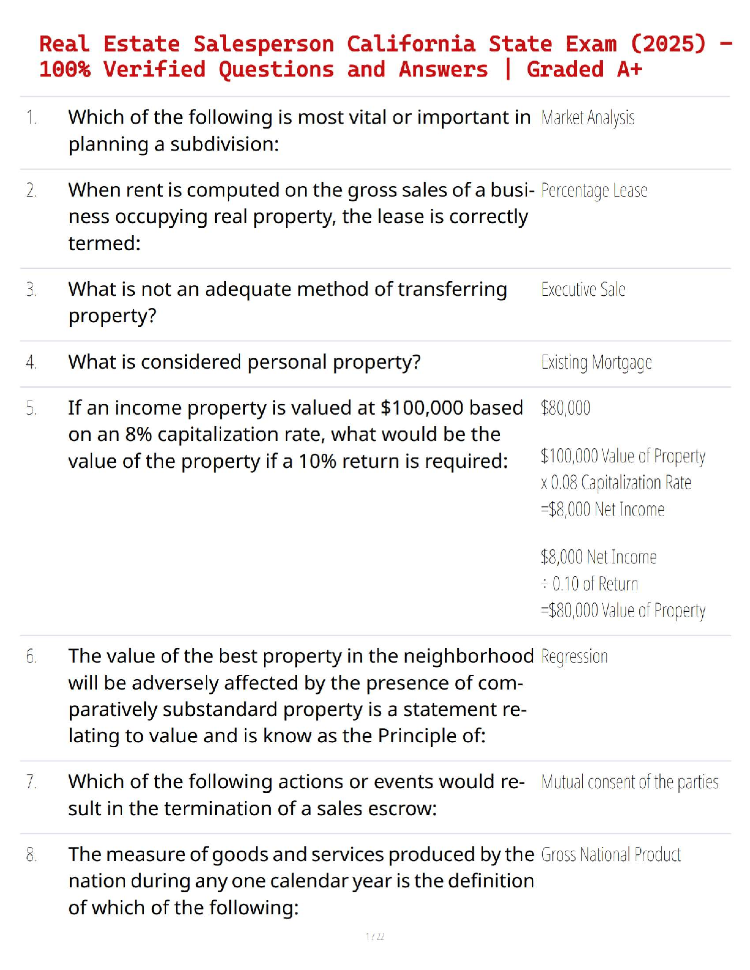Click the transferring property question text
This screenshot has width=750, height=970.
287,303
